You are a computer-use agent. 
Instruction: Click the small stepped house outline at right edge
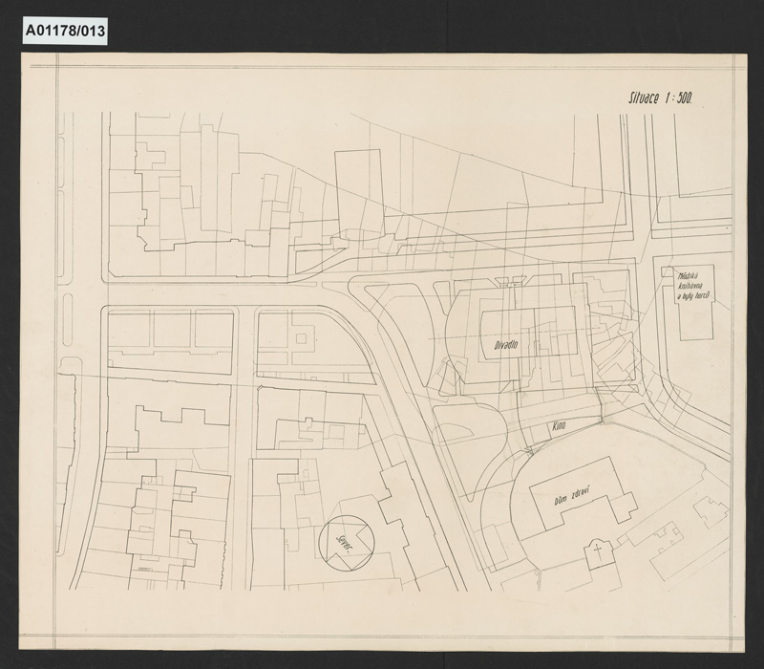pyautogui.click(x=711, y=511)
